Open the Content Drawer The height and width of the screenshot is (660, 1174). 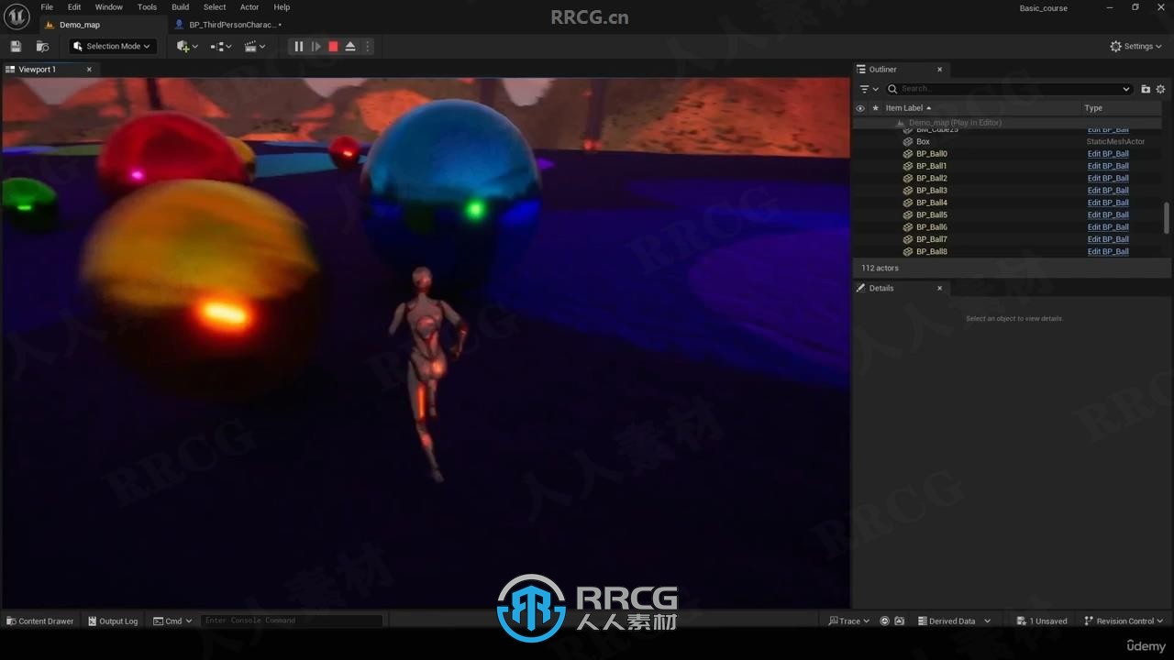click(40, 621)
